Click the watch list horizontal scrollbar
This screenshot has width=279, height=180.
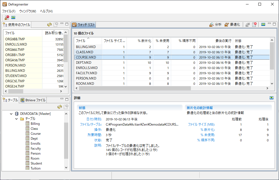pyautogui.click(x=133, y=88)
